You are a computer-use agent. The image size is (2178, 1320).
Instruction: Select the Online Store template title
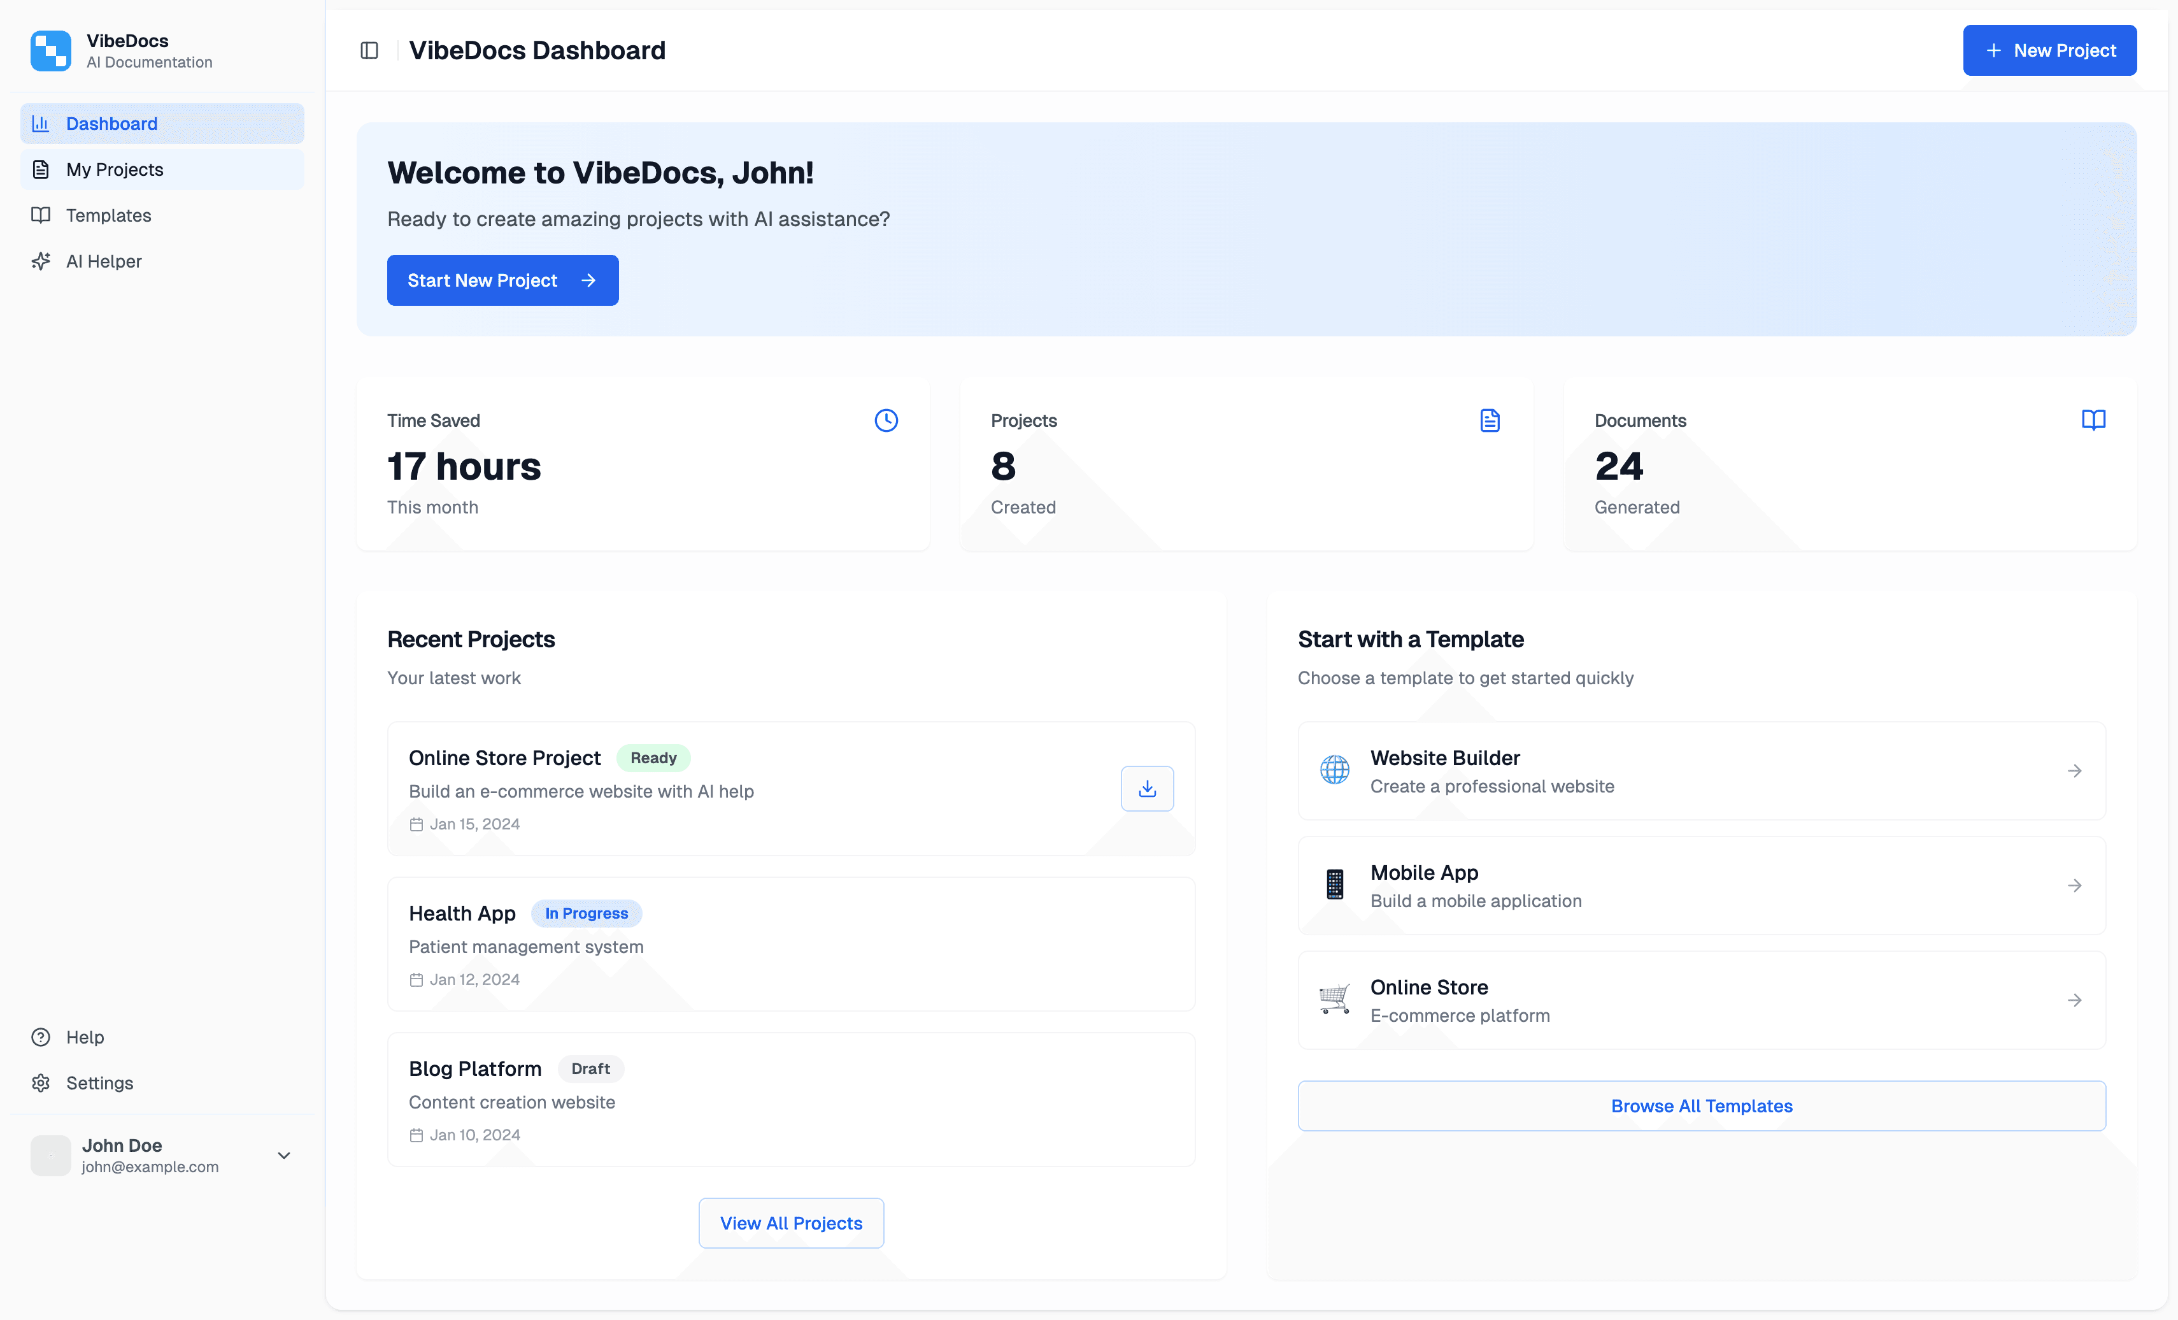[x=1428, y=987]
